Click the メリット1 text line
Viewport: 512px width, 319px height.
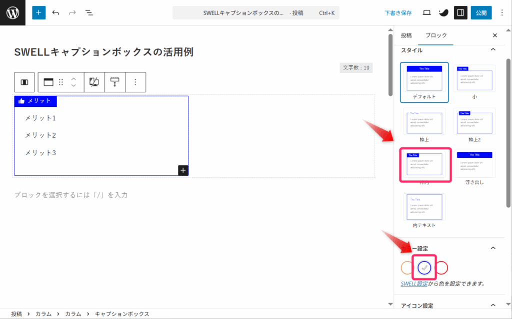(40, 118)
